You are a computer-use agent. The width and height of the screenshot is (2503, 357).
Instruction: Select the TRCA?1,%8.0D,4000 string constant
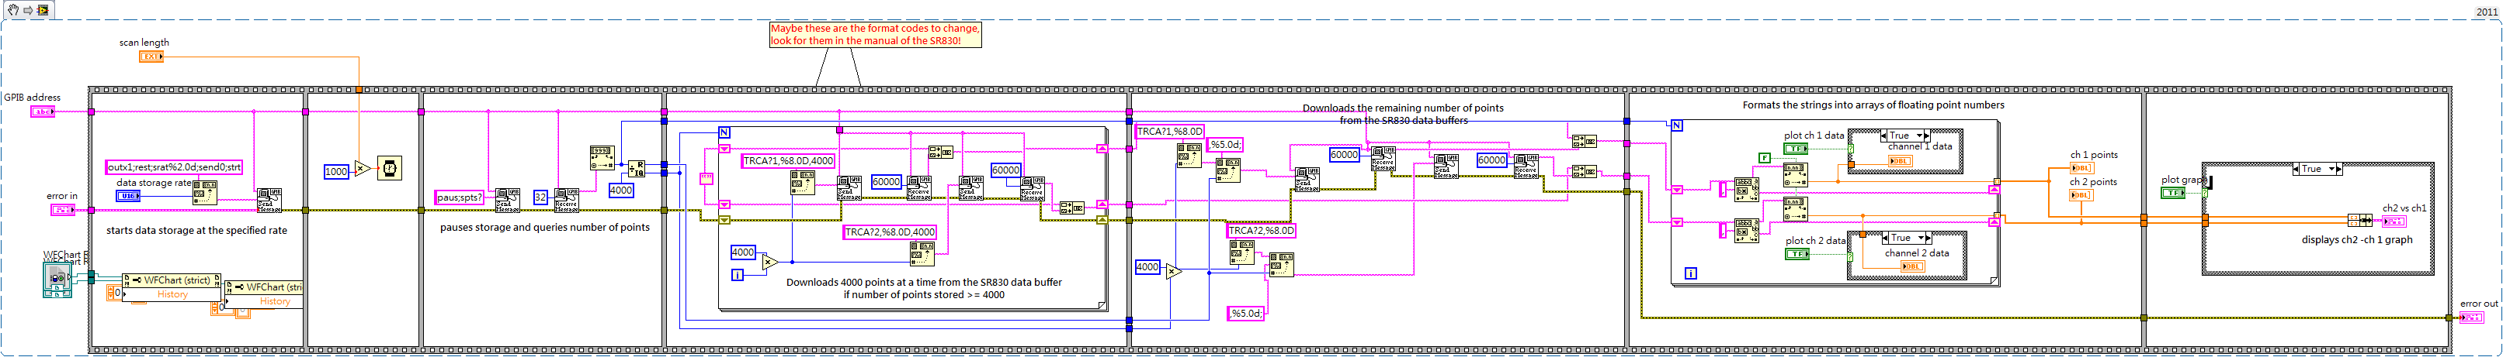coord(788,161)
